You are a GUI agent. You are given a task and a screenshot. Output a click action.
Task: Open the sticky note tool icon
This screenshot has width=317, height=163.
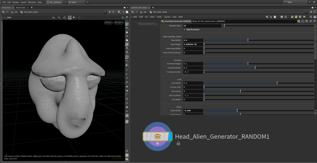(296, 17)
